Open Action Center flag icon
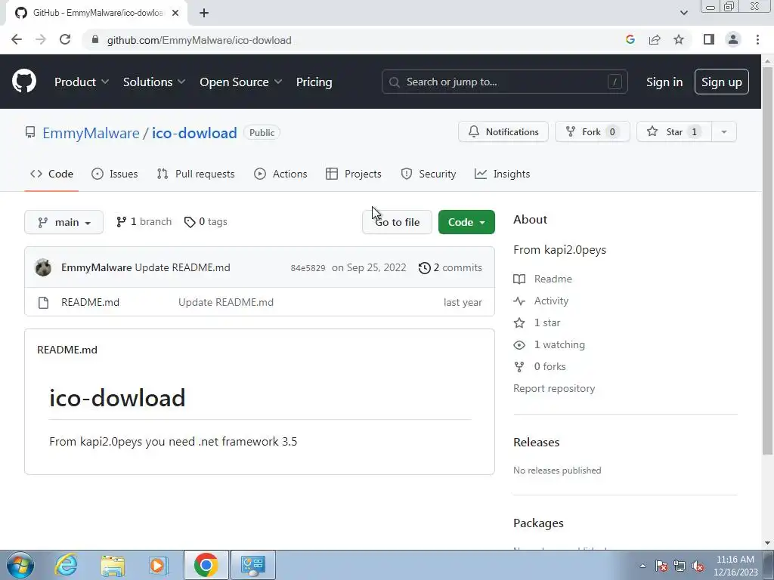 point(661,566)
